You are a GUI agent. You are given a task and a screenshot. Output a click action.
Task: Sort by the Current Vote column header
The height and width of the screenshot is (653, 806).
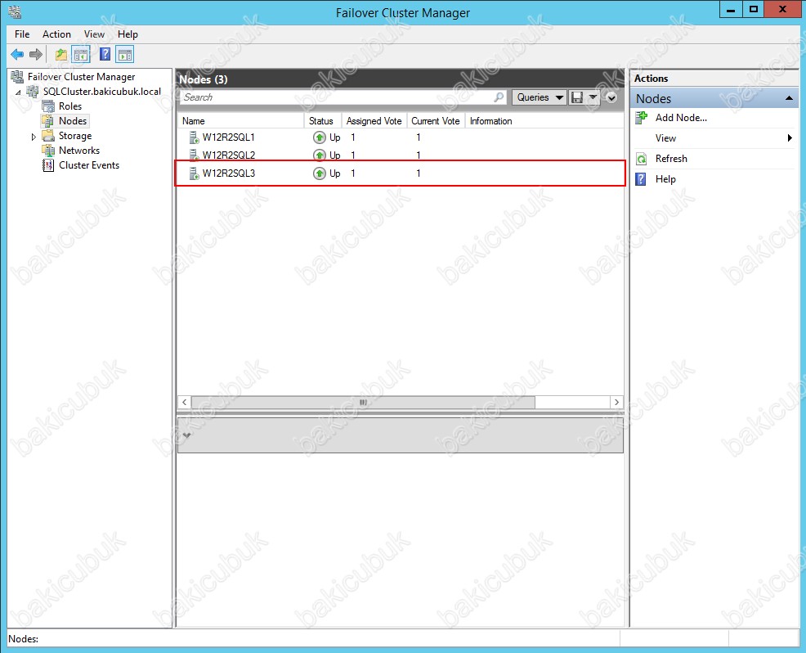(x=436, y=121)
